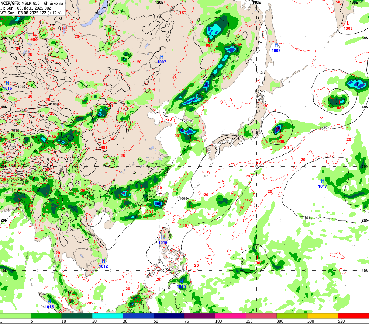
Task: Click the 1012 high near southern Vietnam
Action: (103, 266)
